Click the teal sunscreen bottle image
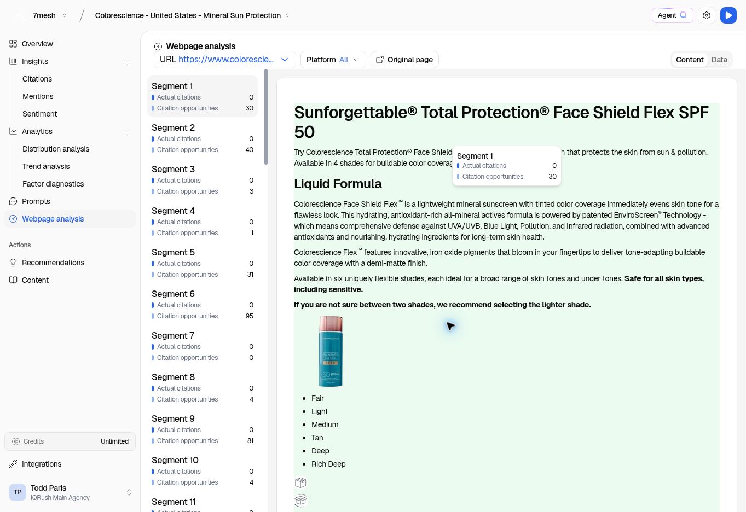Viewport: 746px width, 512px height. point(331,351)
